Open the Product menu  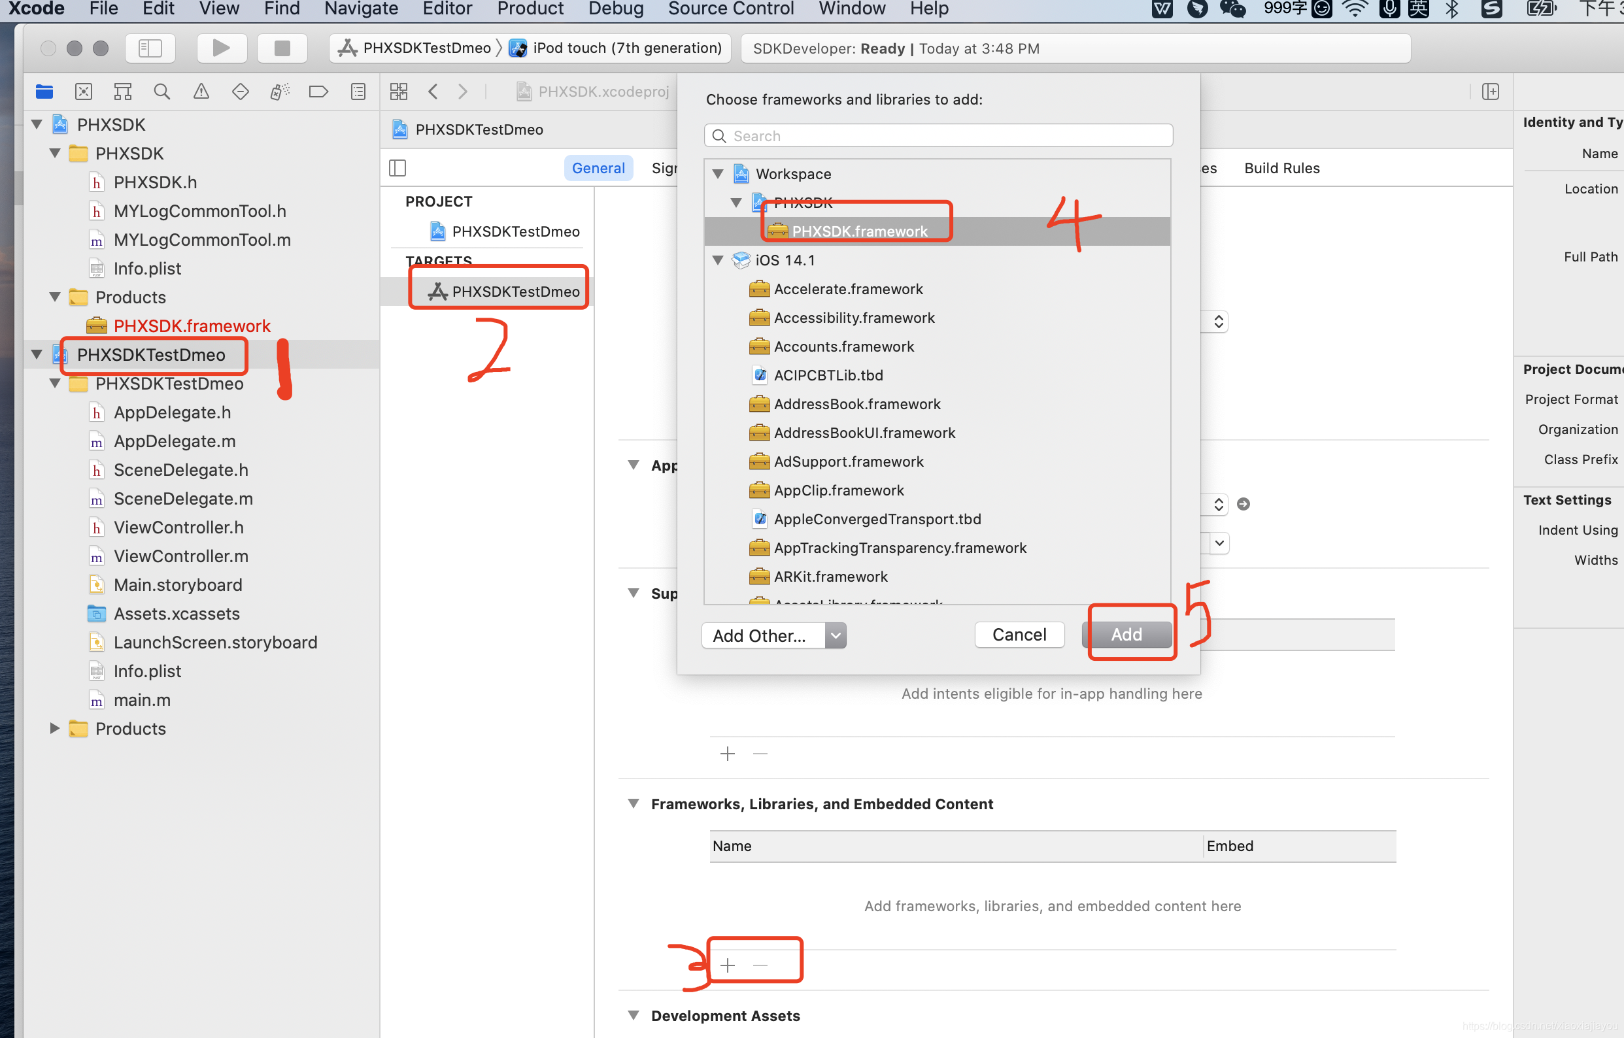point(530,8)
